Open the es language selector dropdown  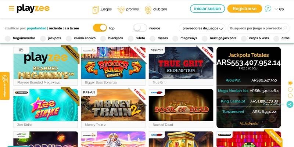(x=279, y=9)
